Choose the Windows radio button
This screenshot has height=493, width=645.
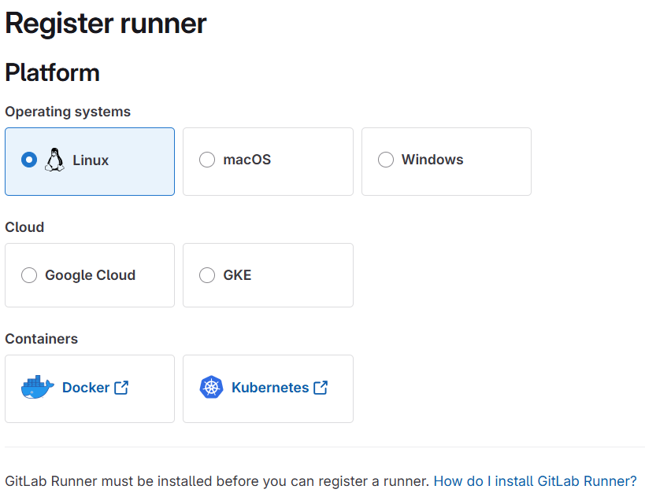(x=386, y=160)
